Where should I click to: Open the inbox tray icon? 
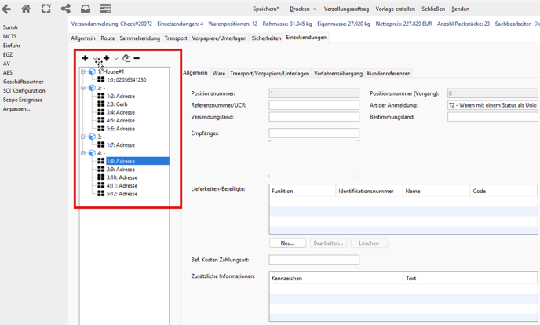click(x=86, y=9)
